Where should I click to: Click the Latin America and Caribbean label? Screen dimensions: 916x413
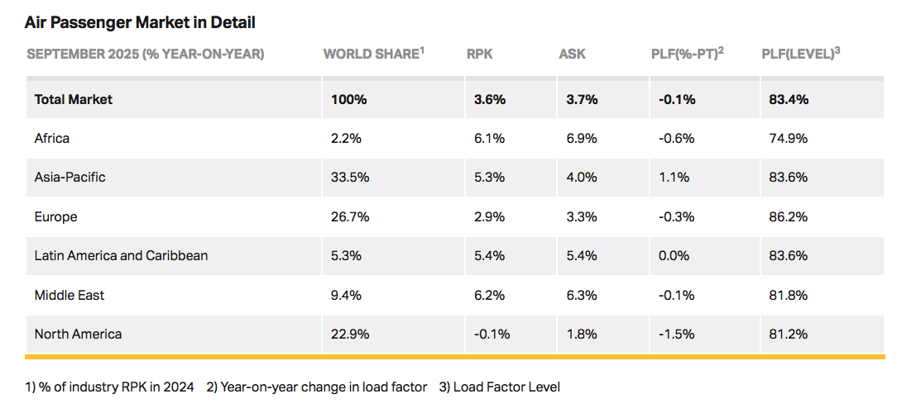tap(121, 255)
